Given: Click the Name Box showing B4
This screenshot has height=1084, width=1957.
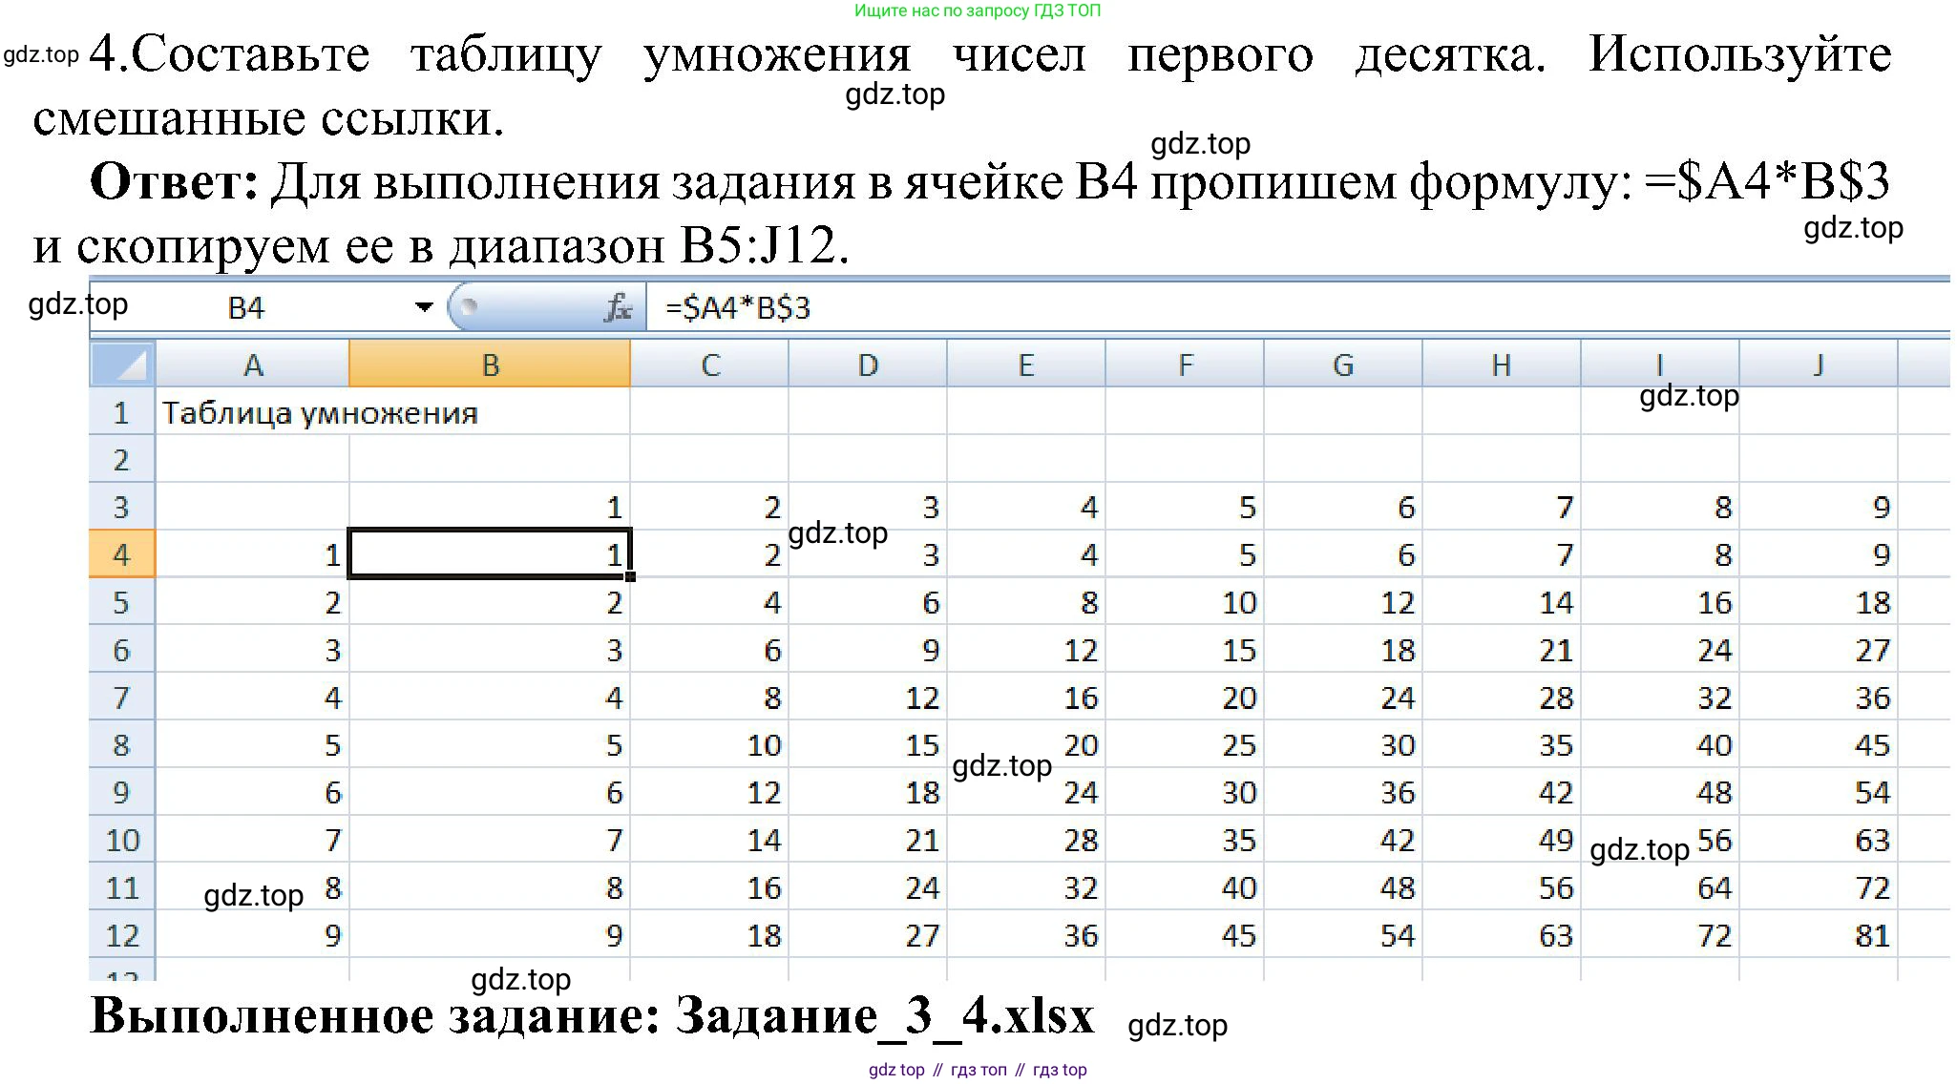Looking at the screenshot, I should [246, 307].
